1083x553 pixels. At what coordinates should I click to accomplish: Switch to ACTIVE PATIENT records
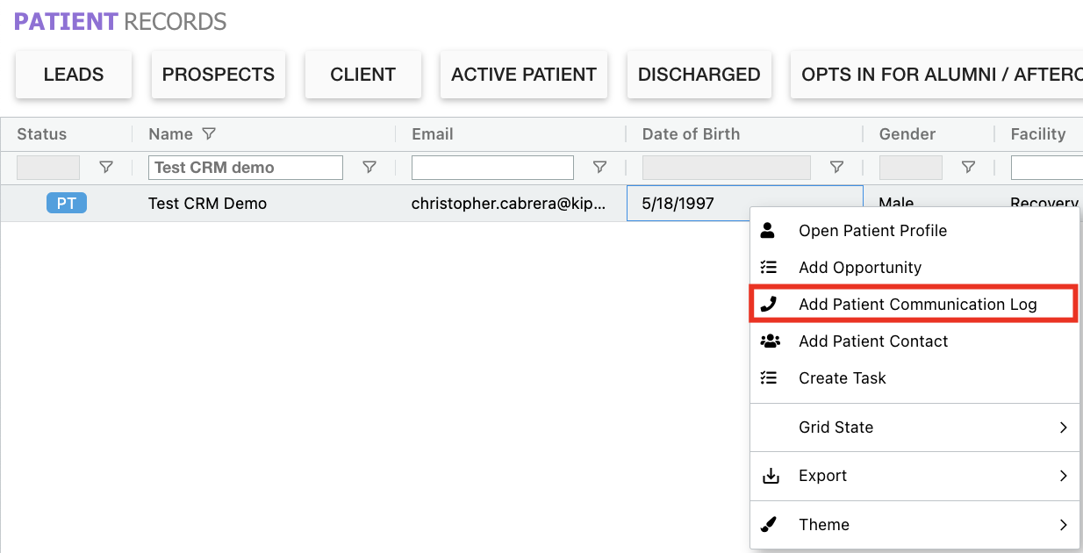click(x=524, y=75)
